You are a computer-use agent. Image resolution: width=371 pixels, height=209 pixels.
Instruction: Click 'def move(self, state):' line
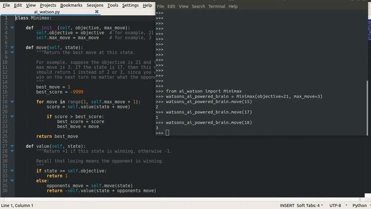tap(54, 48)
